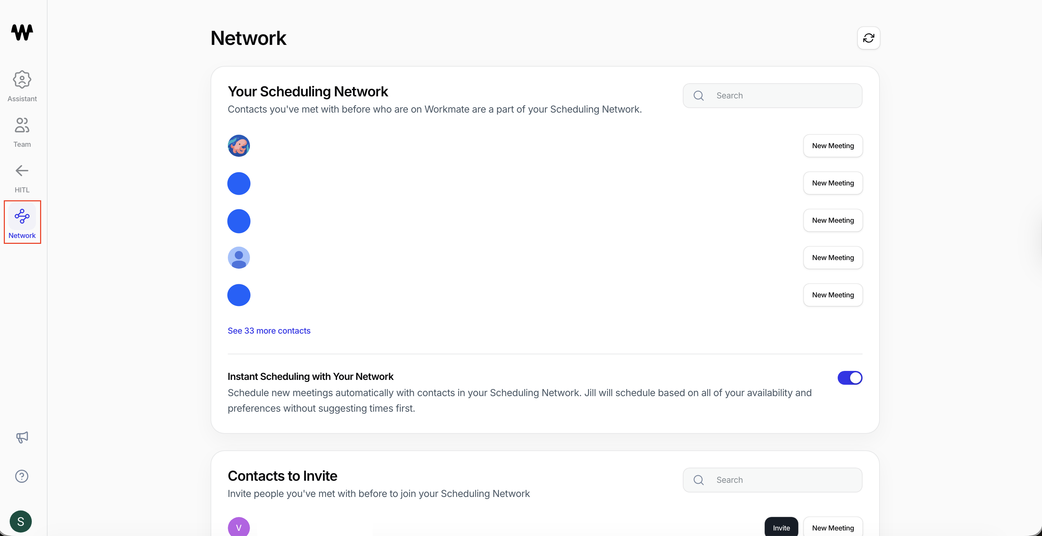
Task: Click New Meeting in Contacts to Invite
Action: click(833, 527)
